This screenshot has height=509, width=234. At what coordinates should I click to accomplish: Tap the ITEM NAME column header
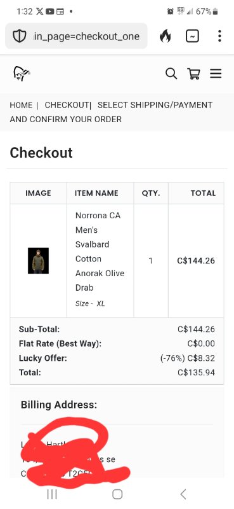coord(96,193)
